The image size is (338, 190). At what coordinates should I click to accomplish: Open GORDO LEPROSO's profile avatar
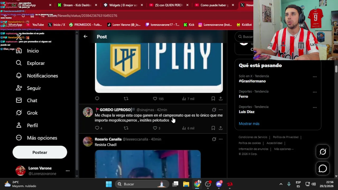click(88, 112)
